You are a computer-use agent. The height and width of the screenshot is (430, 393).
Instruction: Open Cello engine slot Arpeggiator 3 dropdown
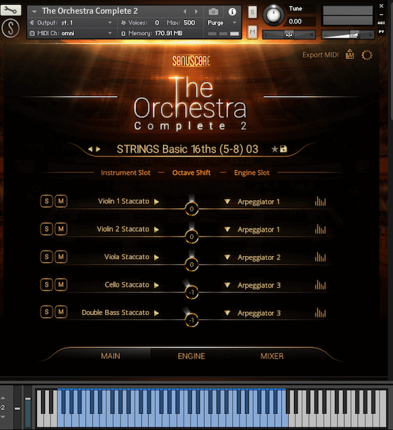coord(227,285)
